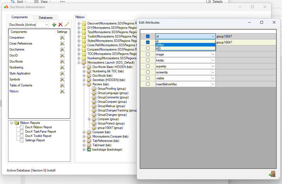Viewport: 282px width, 184px height.
Task: Select Numbering && TOC (tab) tree item
Action: (108, 71)
